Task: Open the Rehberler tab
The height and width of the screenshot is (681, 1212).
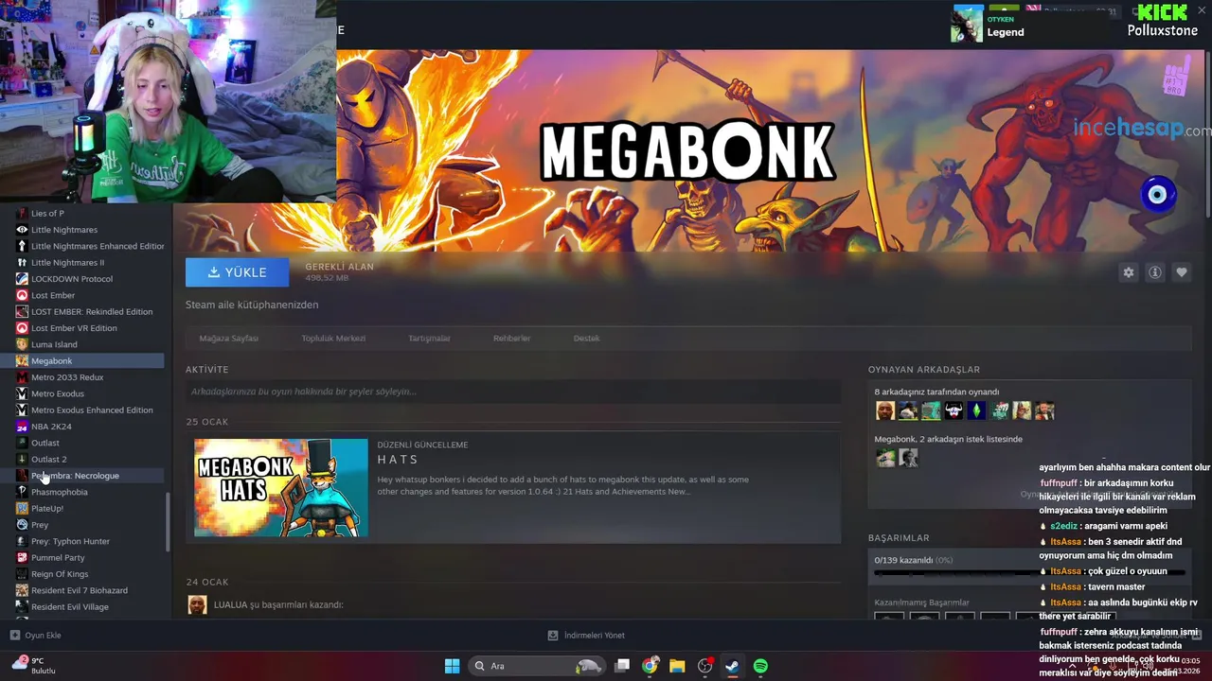Action: (511, 338)
